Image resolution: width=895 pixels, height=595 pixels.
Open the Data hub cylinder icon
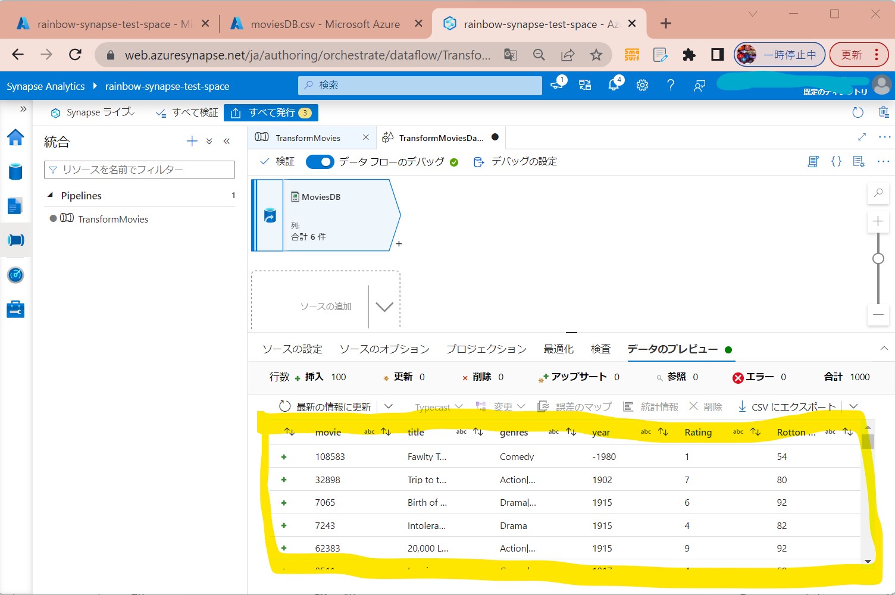(15, 172)
